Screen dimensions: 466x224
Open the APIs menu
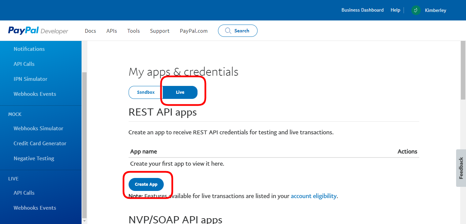pyautogui.click(x=112, y=31)
